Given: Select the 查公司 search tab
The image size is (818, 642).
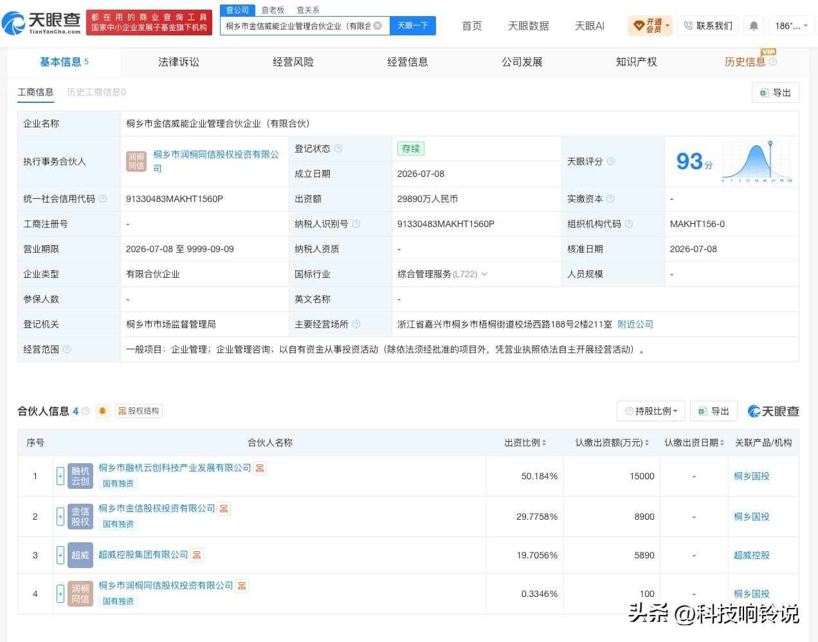Looking at the screenshot, I should [237, 10].
